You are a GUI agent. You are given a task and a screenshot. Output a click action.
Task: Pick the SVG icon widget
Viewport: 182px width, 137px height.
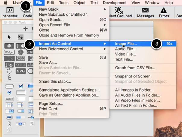tap(21, 71)
